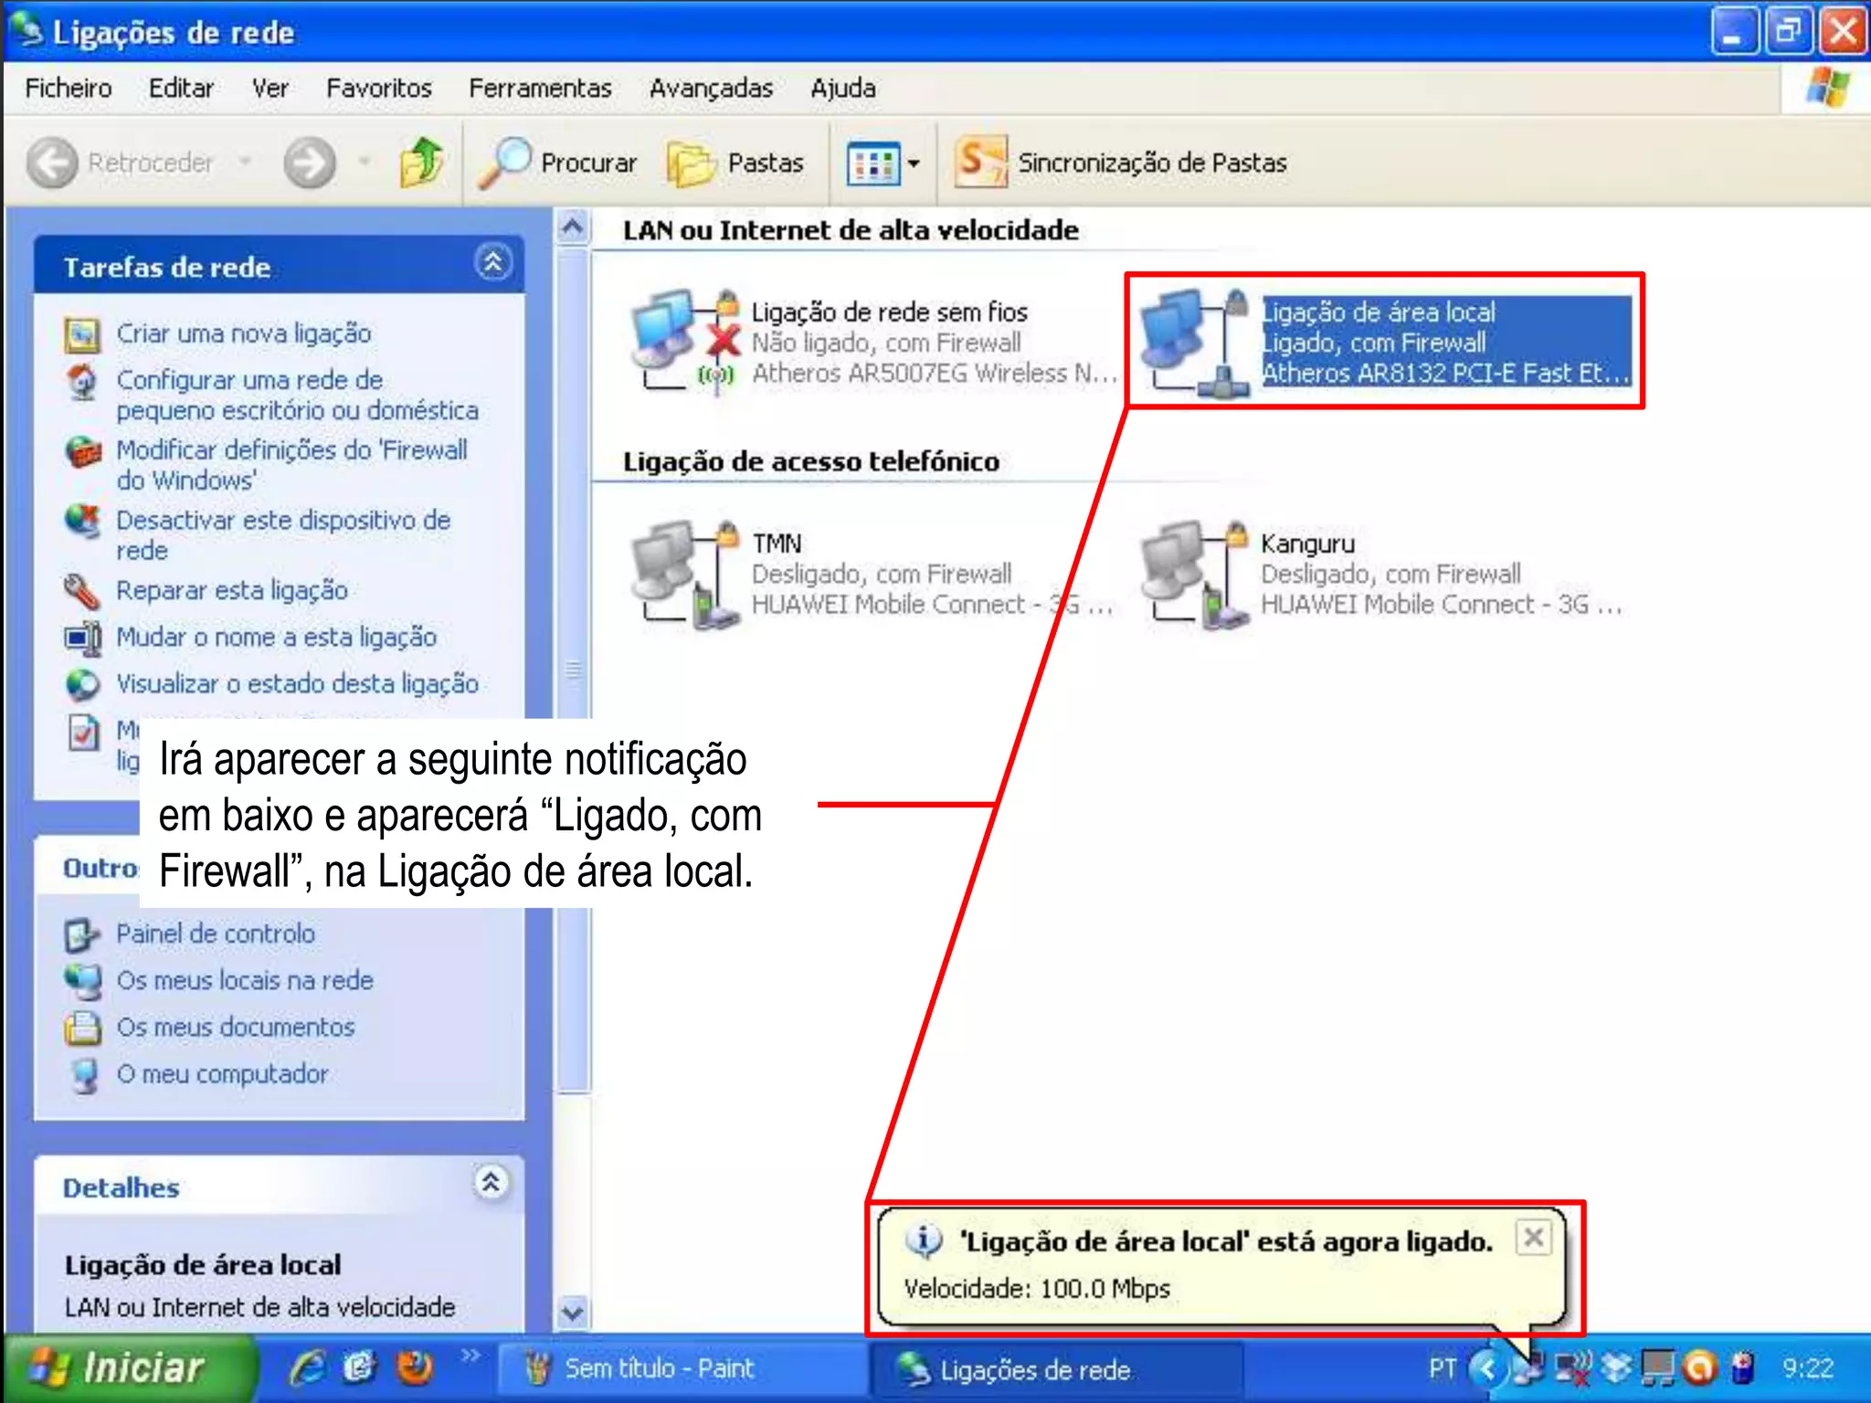
Task: Click Desactivar este dispositivo de rede
Action: (x=283, y=535)
